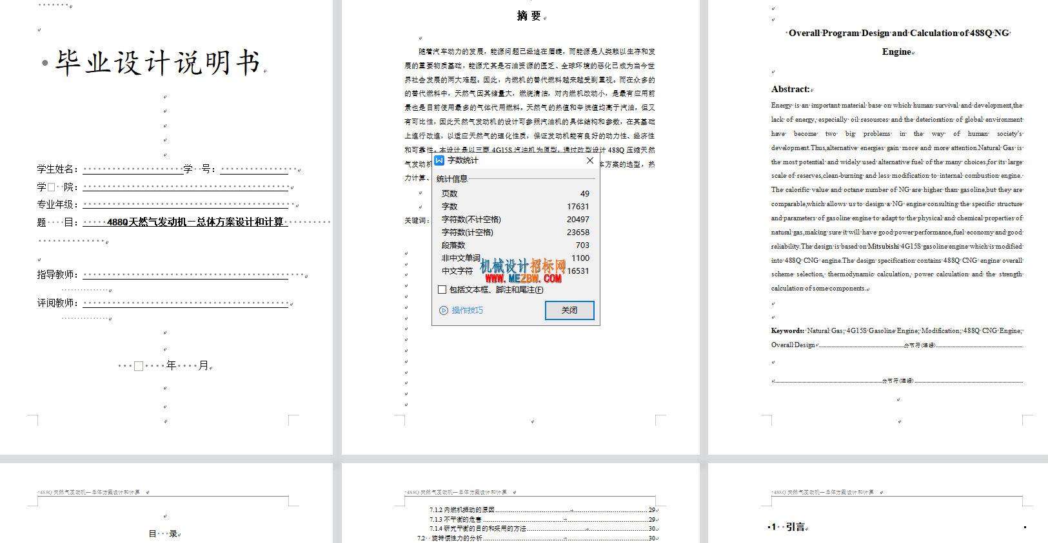Click the 目录 heading
This screenshot has height=543, width=1048.
click(x=163, y=533)
